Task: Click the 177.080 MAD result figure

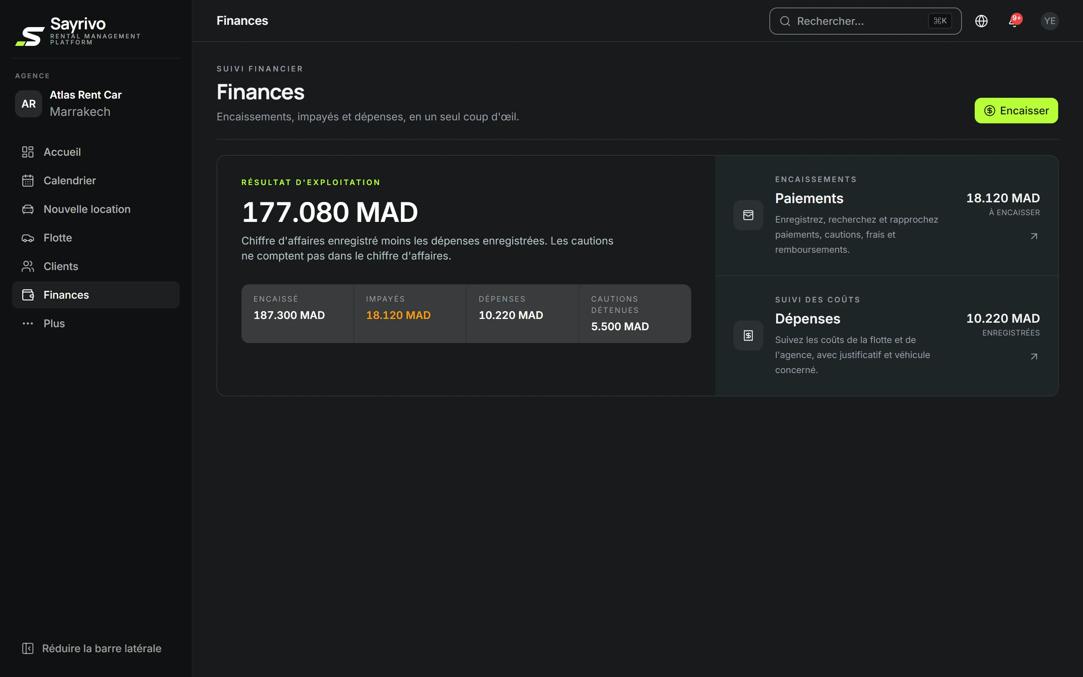Action: click(330, 212)
